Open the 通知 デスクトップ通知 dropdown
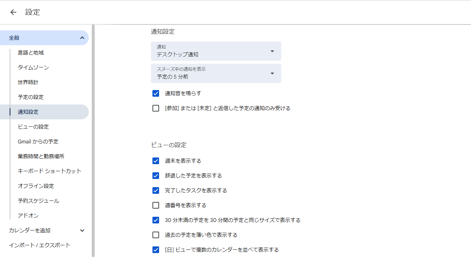 pyautogui.click(x=216, y=51)
